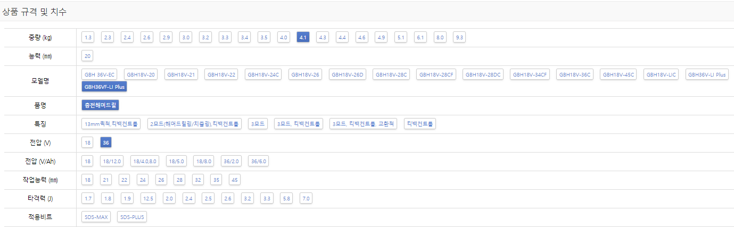Pick 6.1 in 중량 row
Viewport: 734px width, 227px height.
point(420,37)
